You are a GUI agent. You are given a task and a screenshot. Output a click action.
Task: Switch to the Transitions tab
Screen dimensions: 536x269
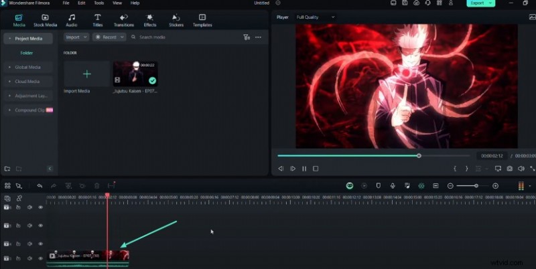(124, 20)
